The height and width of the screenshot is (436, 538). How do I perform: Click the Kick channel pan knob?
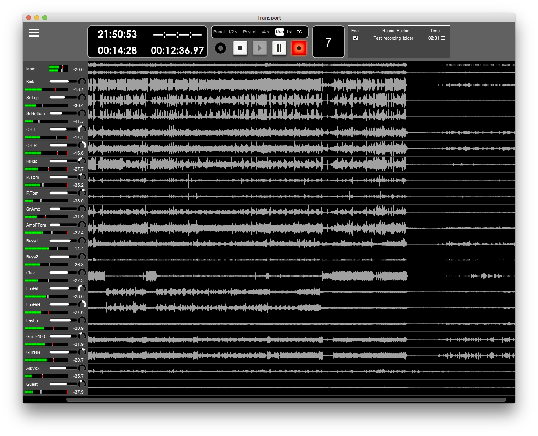coord(82,82)
